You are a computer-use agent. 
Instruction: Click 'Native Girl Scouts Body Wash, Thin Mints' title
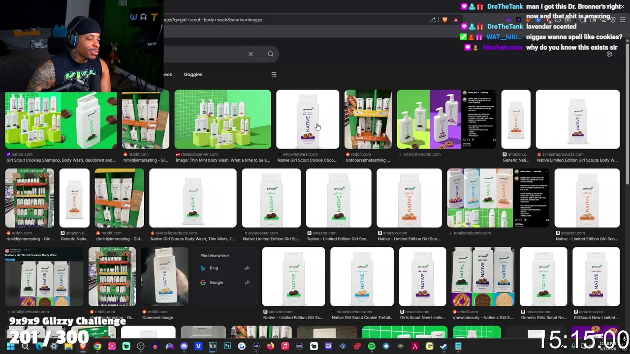click(x=192, y=239)
